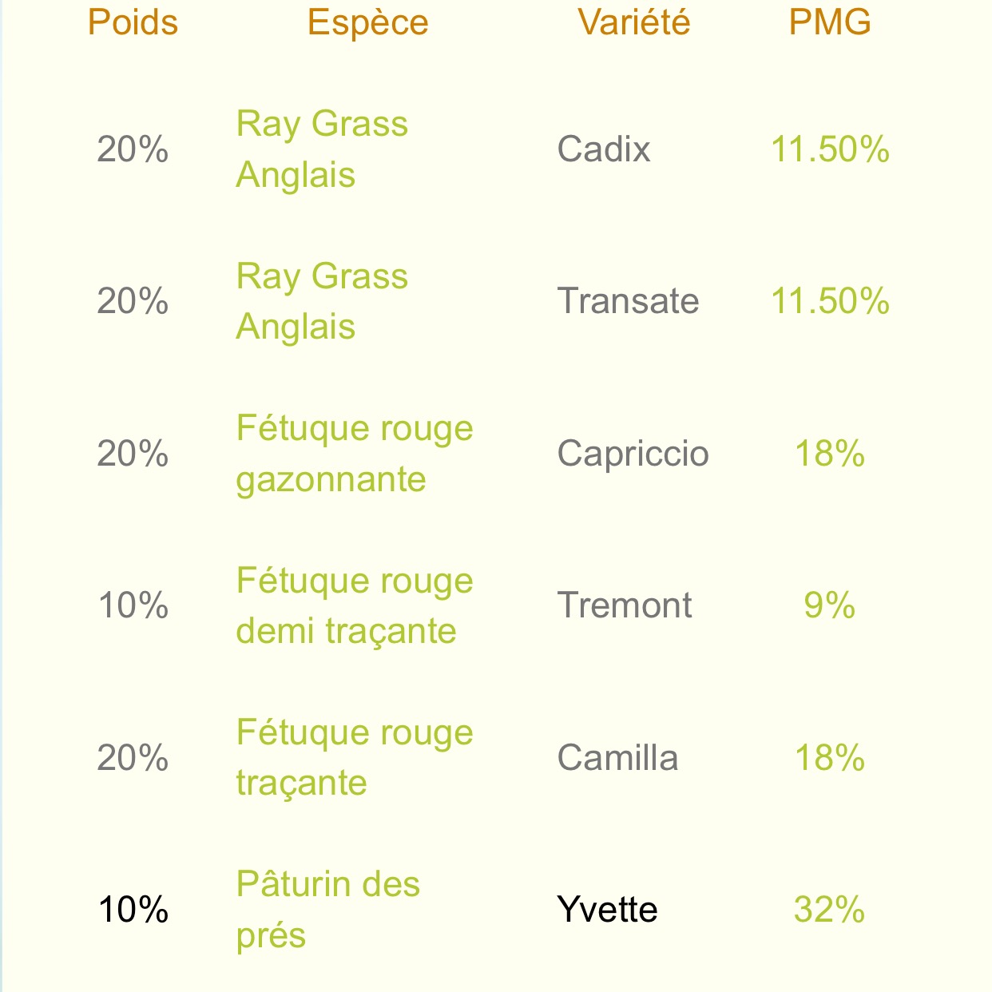
Task: Select the 9% PMG value
Action: tap(829, 605)
